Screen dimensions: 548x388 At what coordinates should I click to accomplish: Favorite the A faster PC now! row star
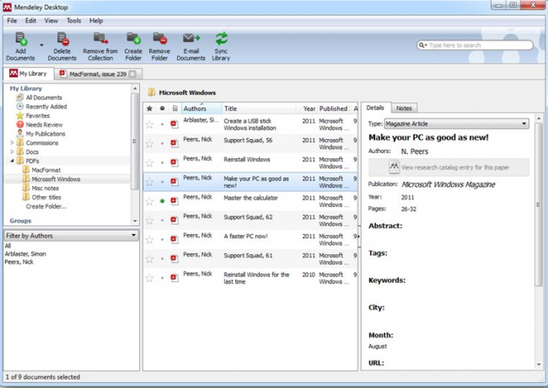149,239
